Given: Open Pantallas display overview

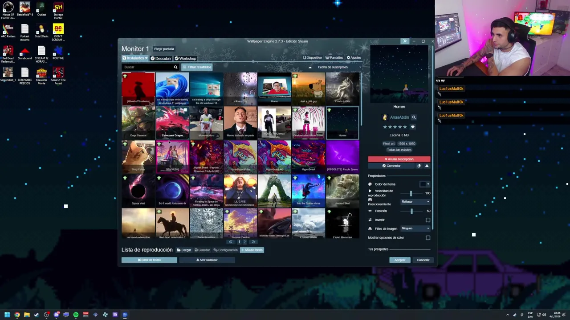Looking at the screenshot, I should click(x=334, y=57).
